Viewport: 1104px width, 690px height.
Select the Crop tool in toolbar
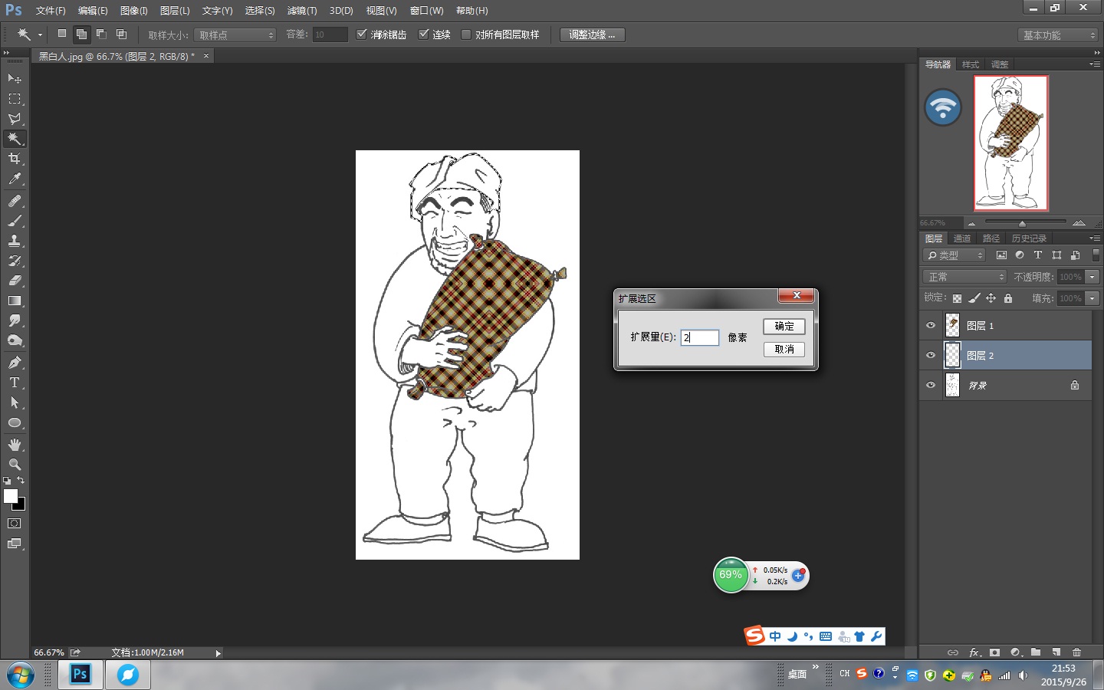click(15, 159)
